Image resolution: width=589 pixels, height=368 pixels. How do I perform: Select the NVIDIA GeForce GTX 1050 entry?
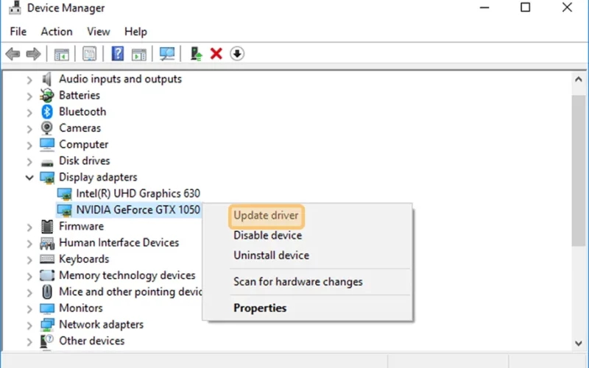click(x=138, y=210)
